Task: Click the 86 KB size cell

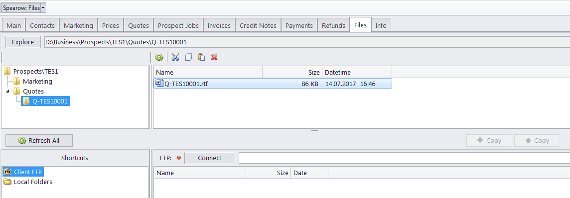Action: [310, 84]
